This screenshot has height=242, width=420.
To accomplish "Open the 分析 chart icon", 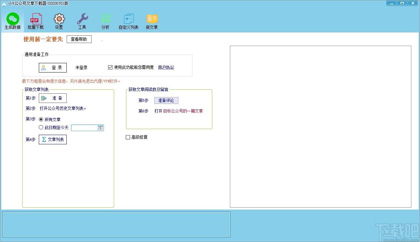I will point(105,22).
